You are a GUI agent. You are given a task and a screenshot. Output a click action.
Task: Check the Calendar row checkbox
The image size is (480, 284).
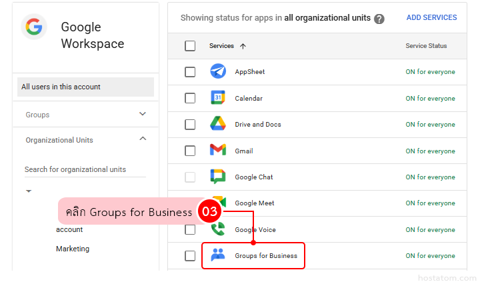click(x=190, y=98)
